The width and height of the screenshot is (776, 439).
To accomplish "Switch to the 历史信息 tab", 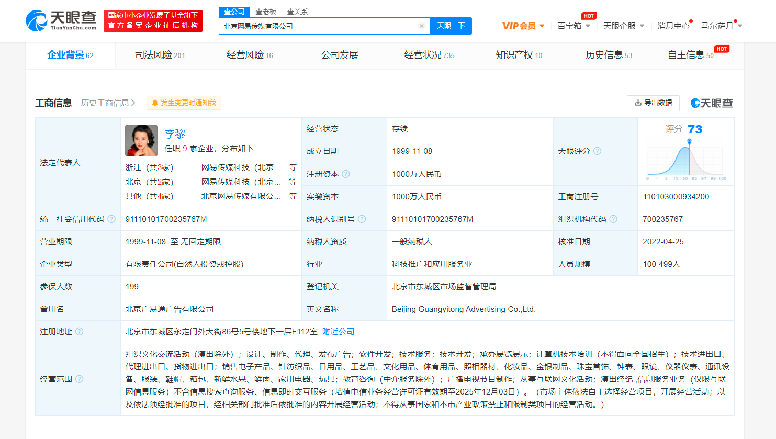I will 609,55.
